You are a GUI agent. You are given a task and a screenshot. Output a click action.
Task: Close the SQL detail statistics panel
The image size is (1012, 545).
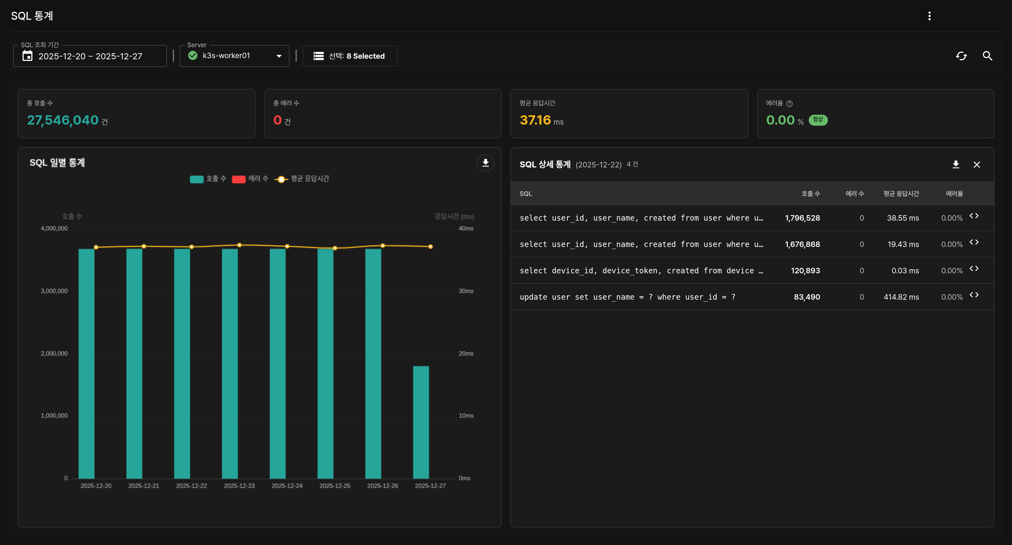tap(977, 164)
